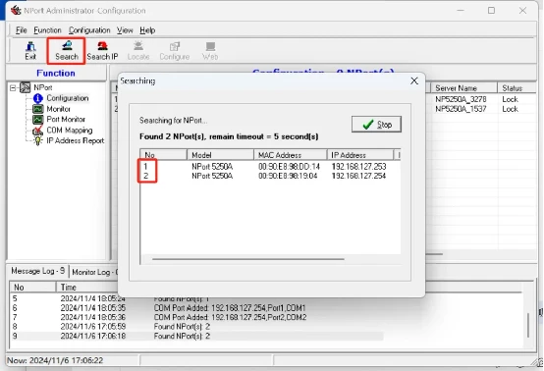Screen dimensions: 544x371
Task: Select log row 7 COM Port Added Port2
Action: point(196,317)
